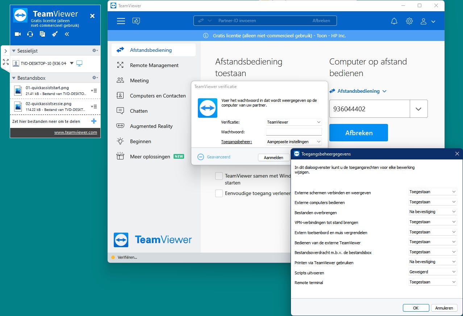The height and width of the screenshot is (316, 463).
Task: Click the large blue Afbreken button
Action: tap(359, 133)
